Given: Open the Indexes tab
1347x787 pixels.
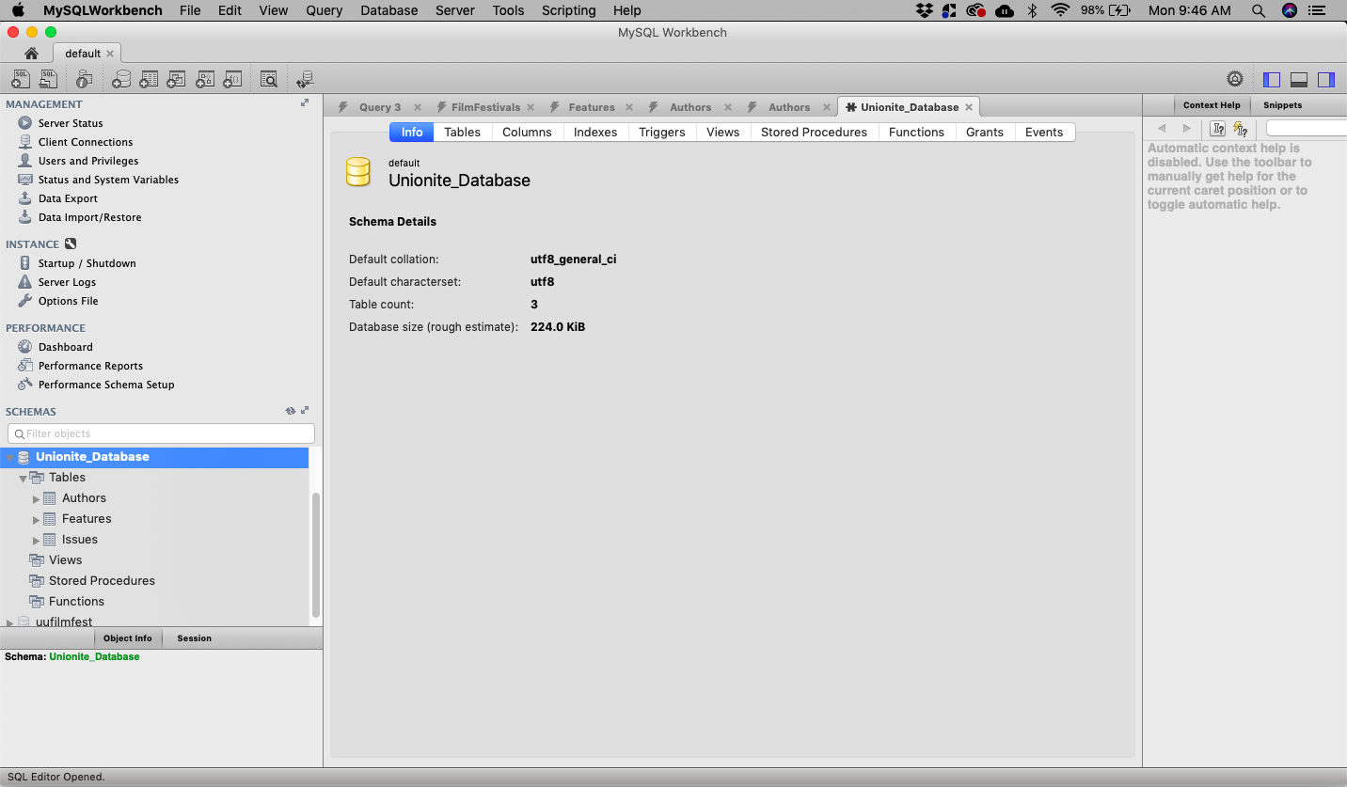Looking at the screenshot, I should click(x=595, y=132).
